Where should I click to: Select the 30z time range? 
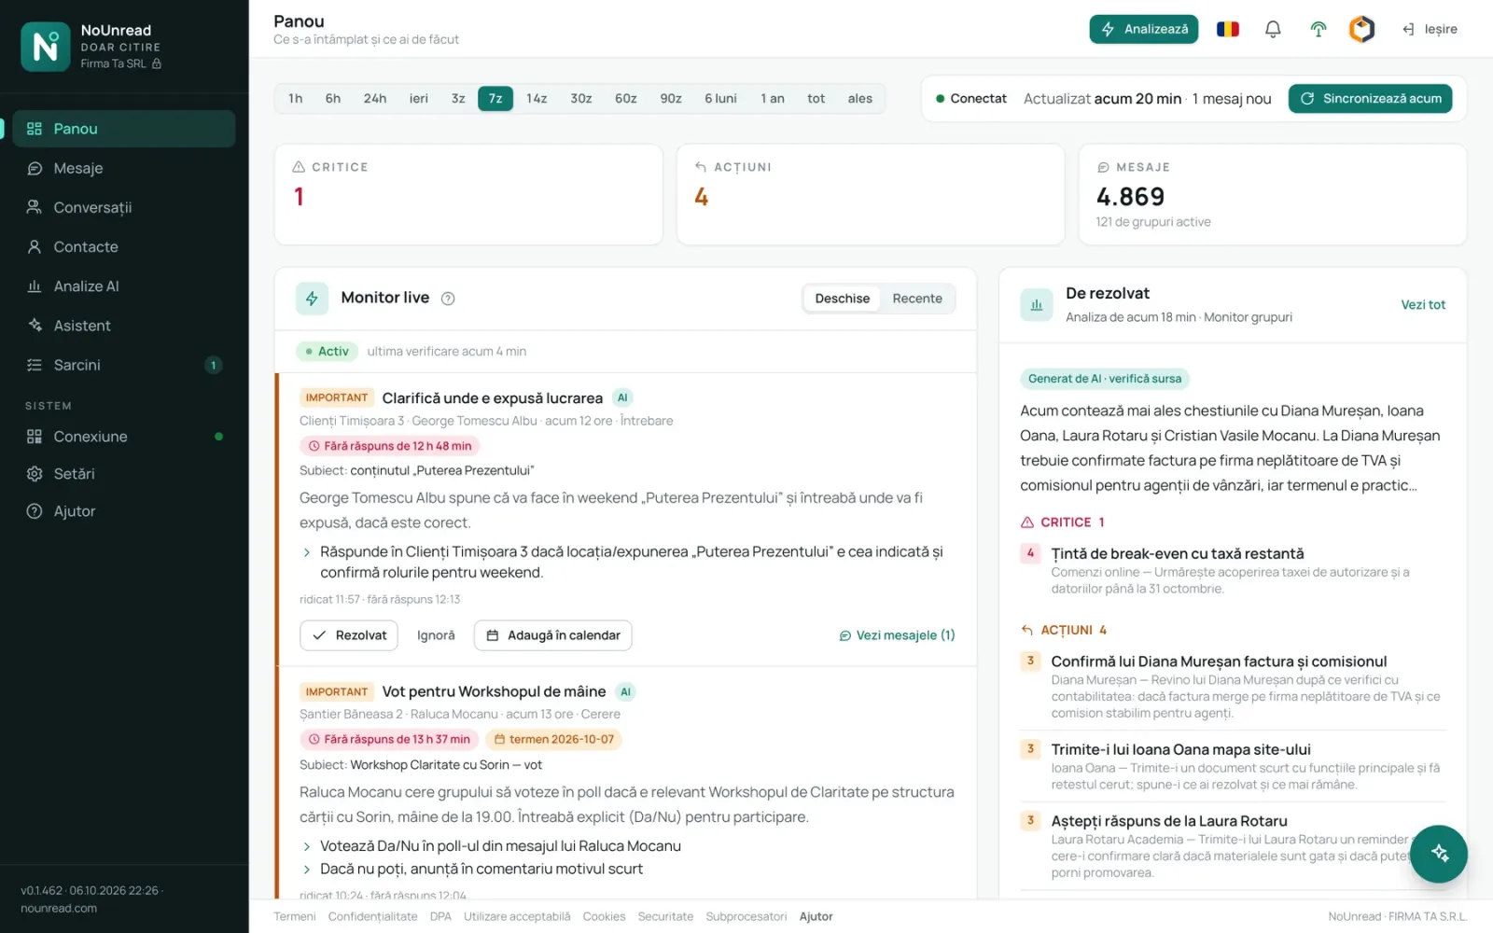pyautogui.click(x=581, y=98)
